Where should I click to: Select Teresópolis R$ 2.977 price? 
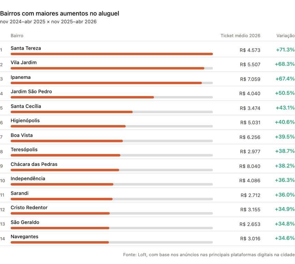point(250,152)
